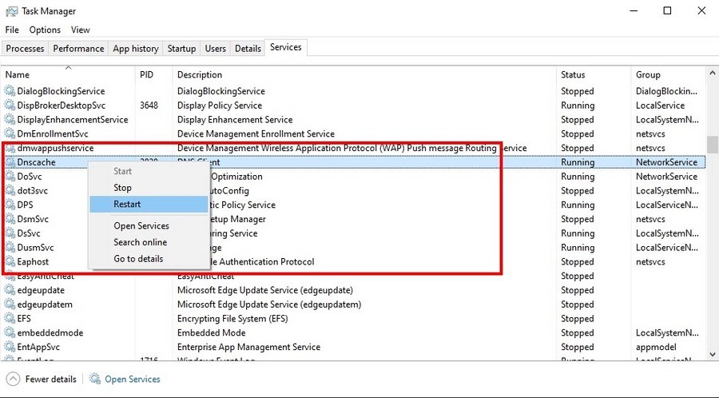Choose Open Services in the context menu
Viewport: 719px width, 398px height.
click(148, 225)
